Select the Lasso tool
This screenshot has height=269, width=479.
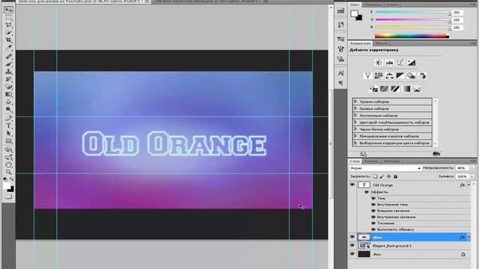tap(8, 25)
